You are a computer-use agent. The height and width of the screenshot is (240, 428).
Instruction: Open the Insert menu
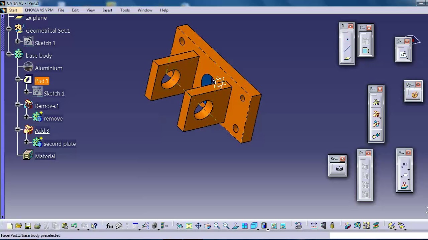107,10
